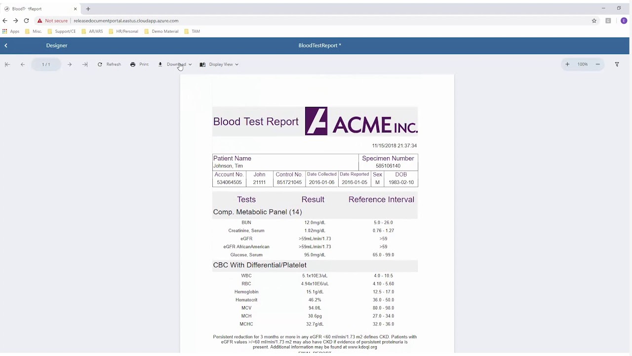Viewport: 632px width, 356px height.
Task: Open the Designer link
Action: (x=57, y=45)
